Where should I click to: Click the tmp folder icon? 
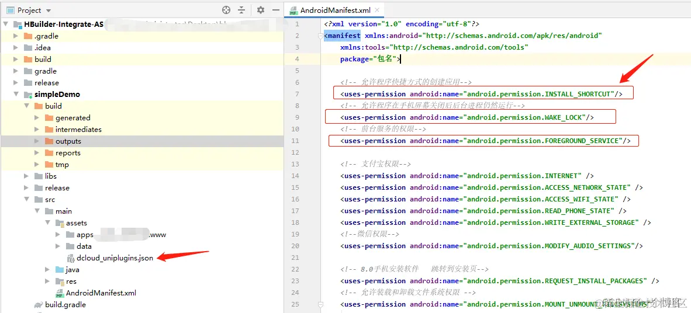[49, 165]
